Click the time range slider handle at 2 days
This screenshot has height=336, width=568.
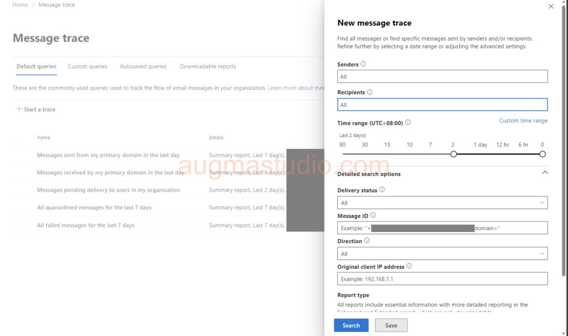453,154
